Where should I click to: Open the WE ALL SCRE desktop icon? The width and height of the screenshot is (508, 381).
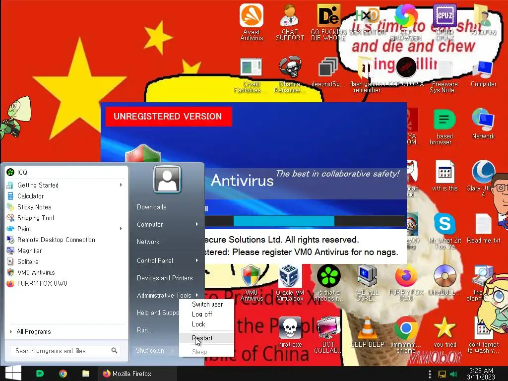pos(367,283)
